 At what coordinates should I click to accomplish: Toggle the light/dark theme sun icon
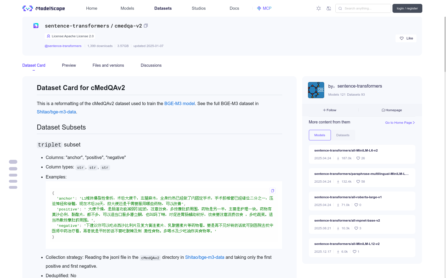coord(319,8)
